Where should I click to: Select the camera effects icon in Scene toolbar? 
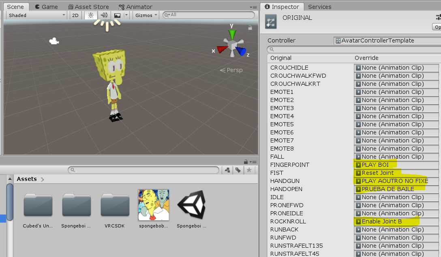(117, 15)
